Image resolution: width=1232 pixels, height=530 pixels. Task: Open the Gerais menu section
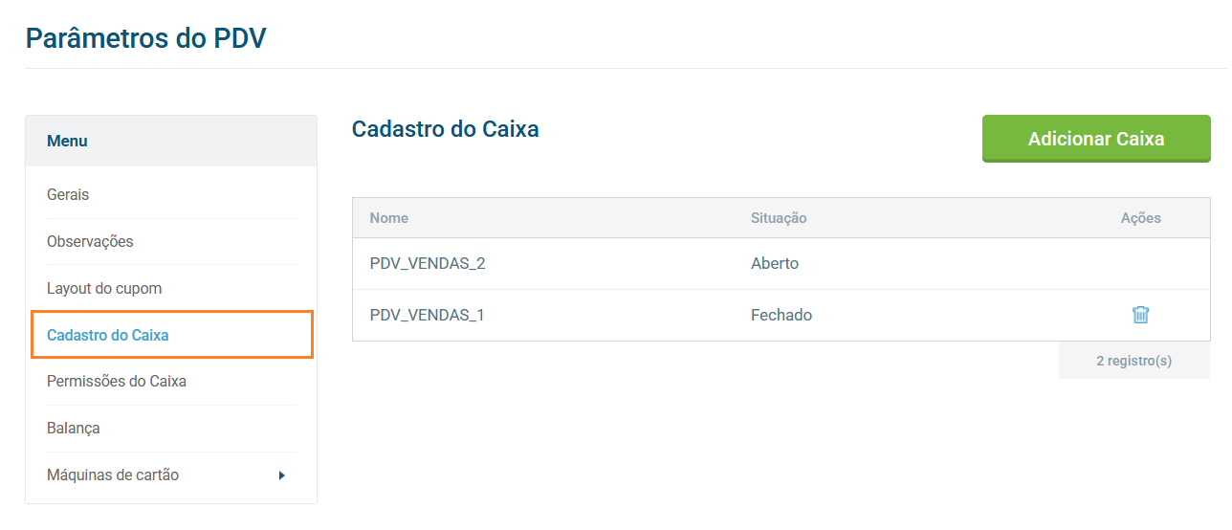tap(68, 194)
